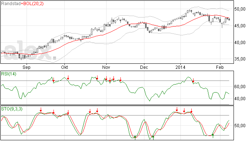Viewport: 251px width, 141px height.
Task: Click the 35,00 price axis value
Action: (240, 59)
